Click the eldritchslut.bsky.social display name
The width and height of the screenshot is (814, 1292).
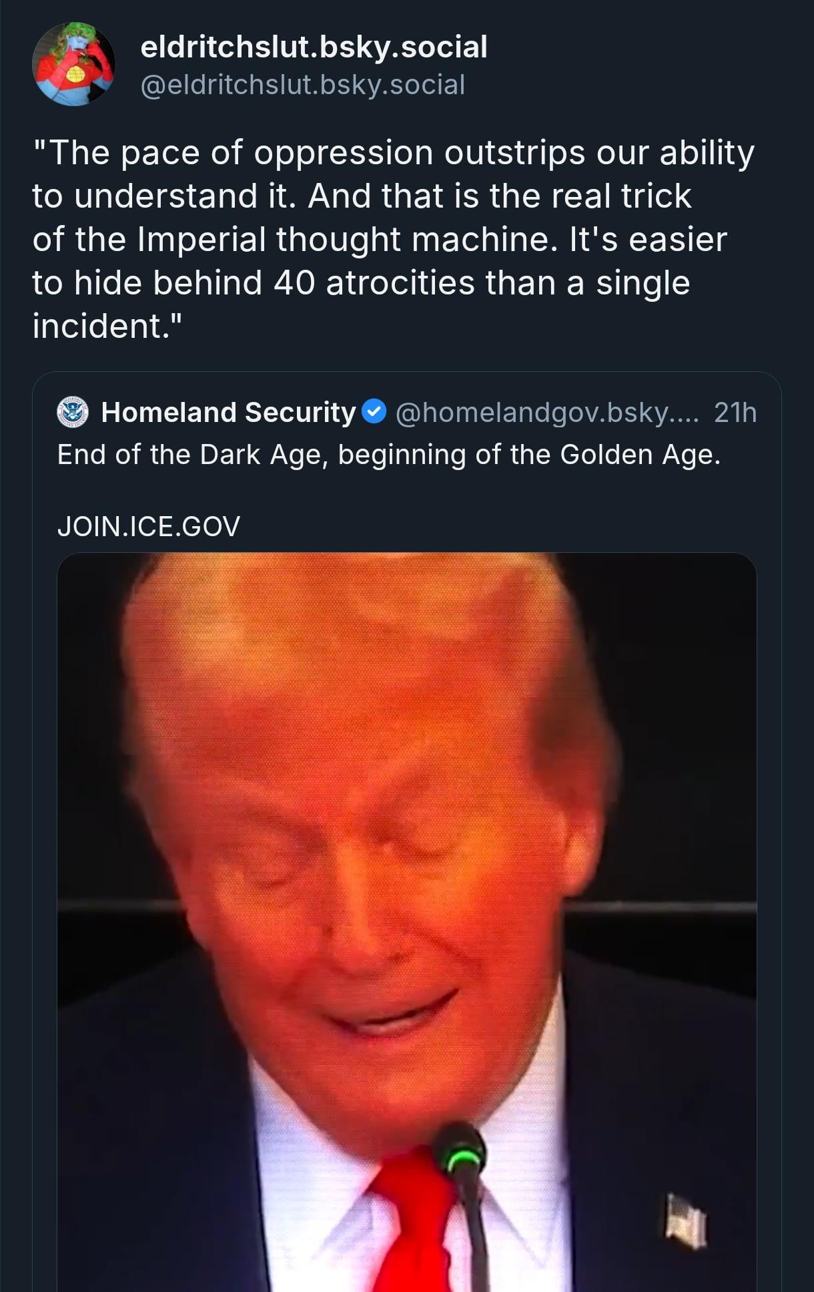click(x=314, y=47)
